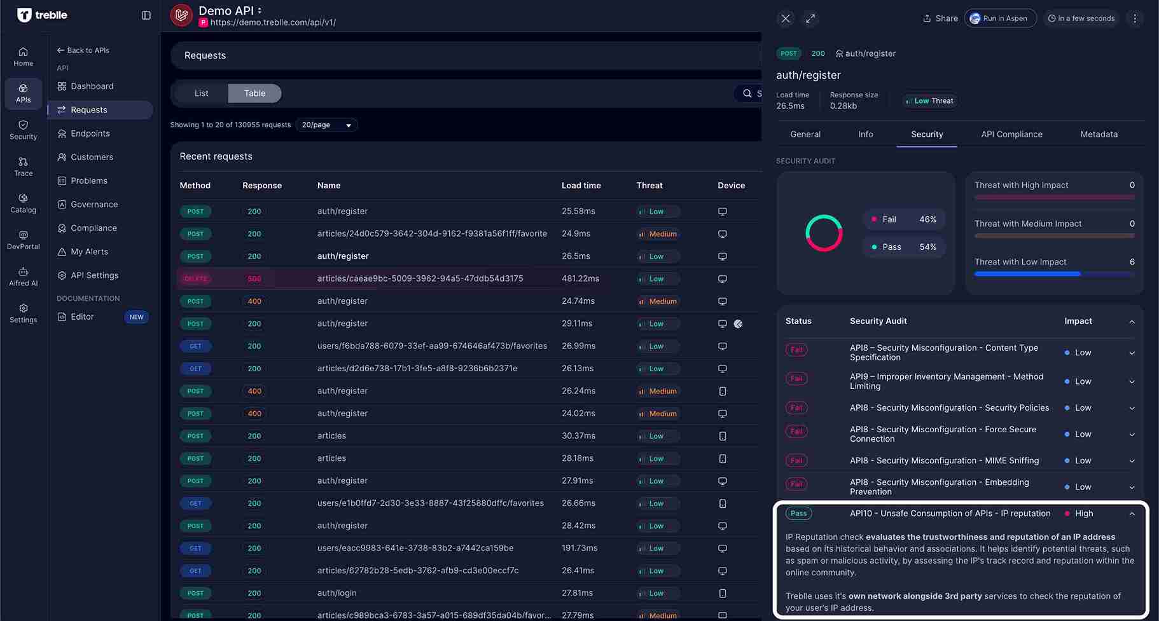1159x621 pixels.
Task: Select the Trace icon in the sidebar
Action: (23, 166)
